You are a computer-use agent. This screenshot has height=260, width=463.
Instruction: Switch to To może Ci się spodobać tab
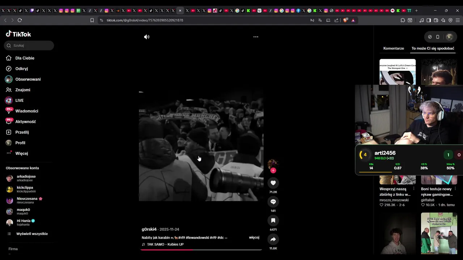tap(433, 48)
